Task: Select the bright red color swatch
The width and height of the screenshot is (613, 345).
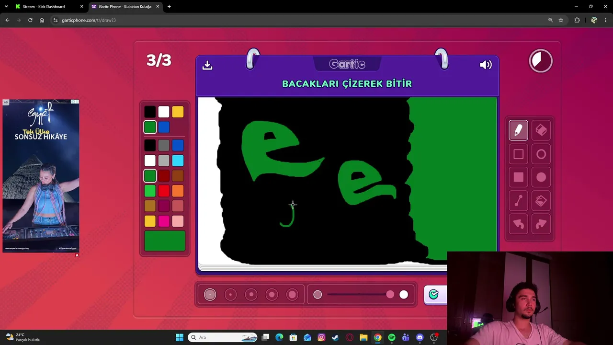Action: coord(164,191)
